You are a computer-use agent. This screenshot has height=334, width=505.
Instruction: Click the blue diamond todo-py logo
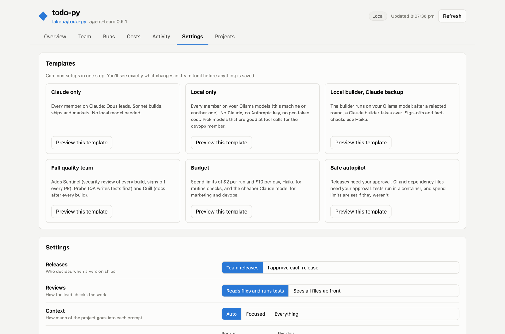(x=43, y=16)
